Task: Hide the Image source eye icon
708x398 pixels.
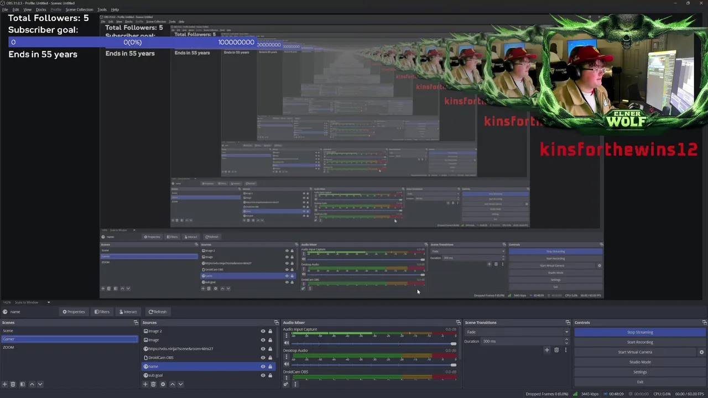Action: coord(263,340)
